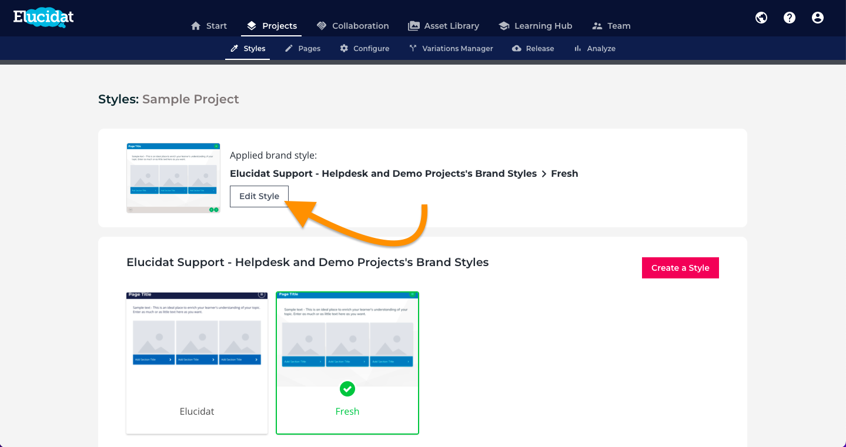Open the help question mark icon

pyautogui.click(x=790, y=18)
